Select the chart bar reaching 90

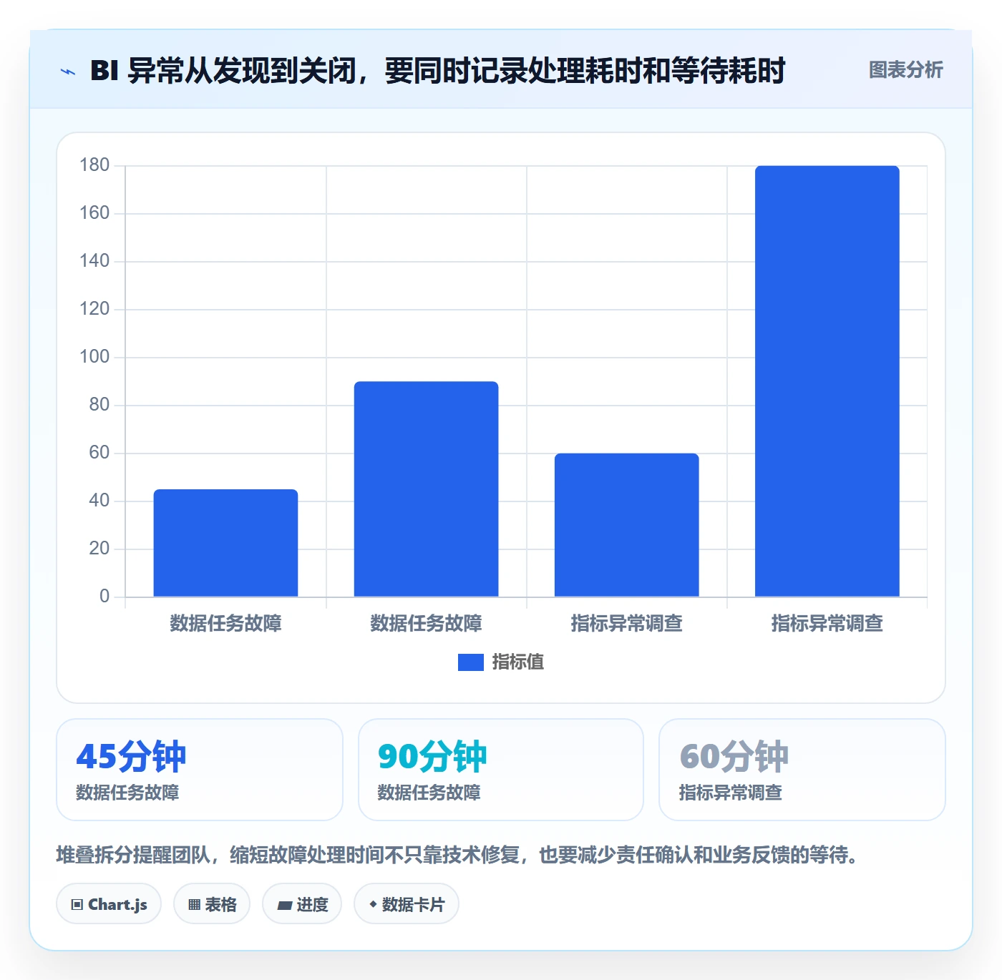click(x=426, y=489)
